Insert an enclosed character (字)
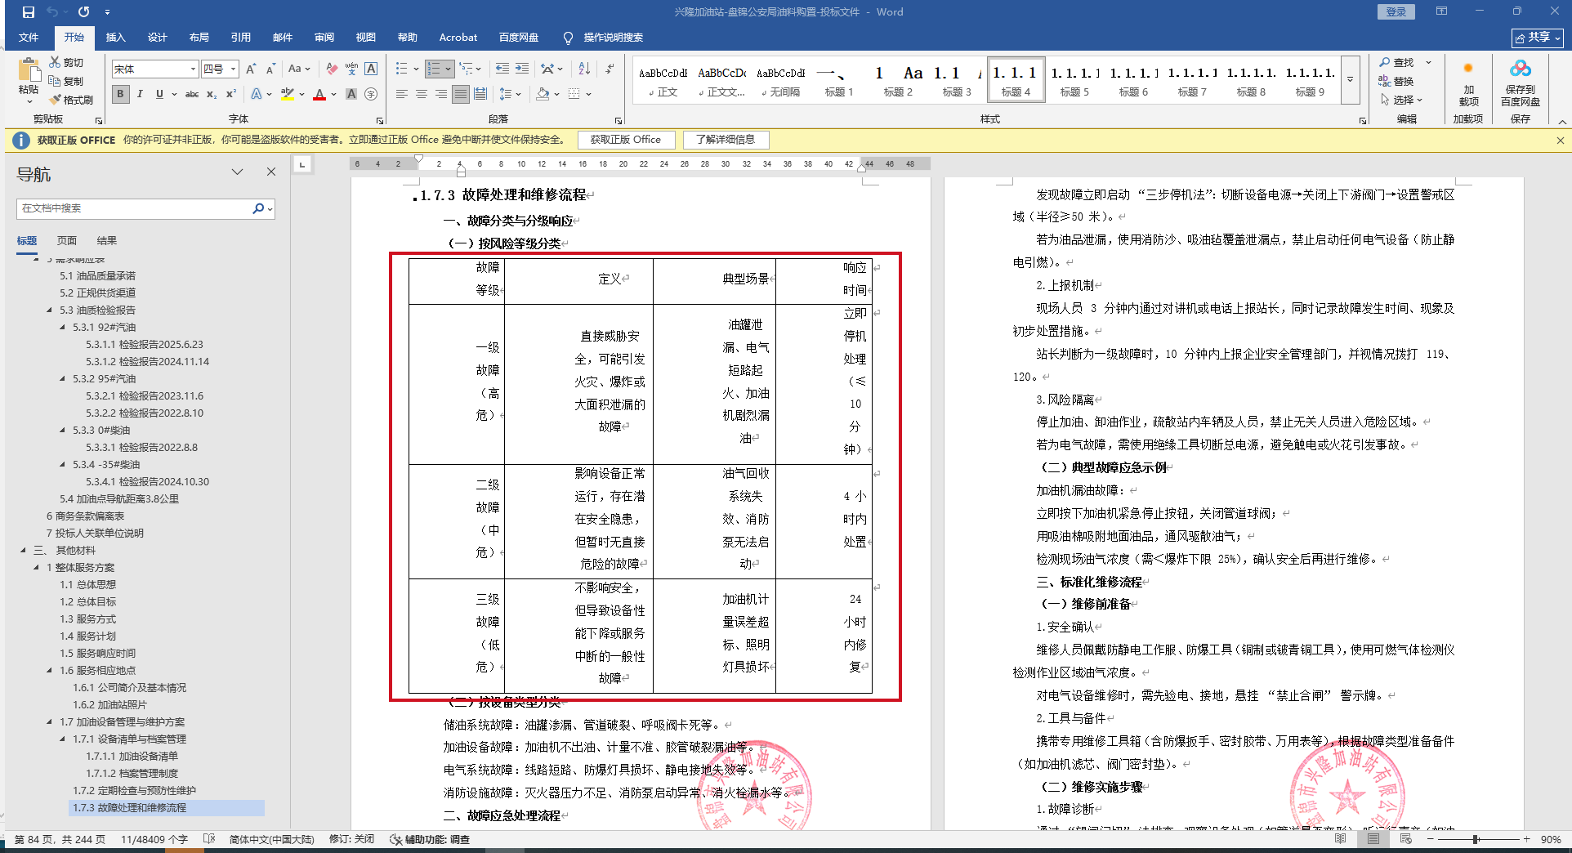 point(371,94)
